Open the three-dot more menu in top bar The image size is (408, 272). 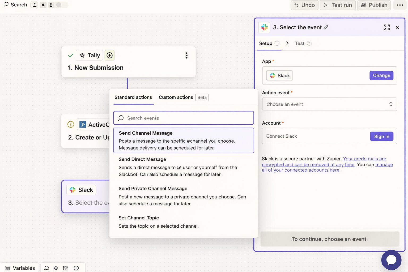point(400,5)
